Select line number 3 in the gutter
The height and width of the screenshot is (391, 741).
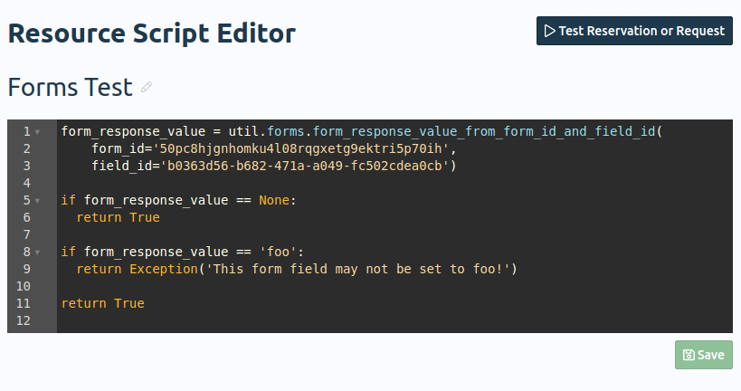tap(27, 166)
